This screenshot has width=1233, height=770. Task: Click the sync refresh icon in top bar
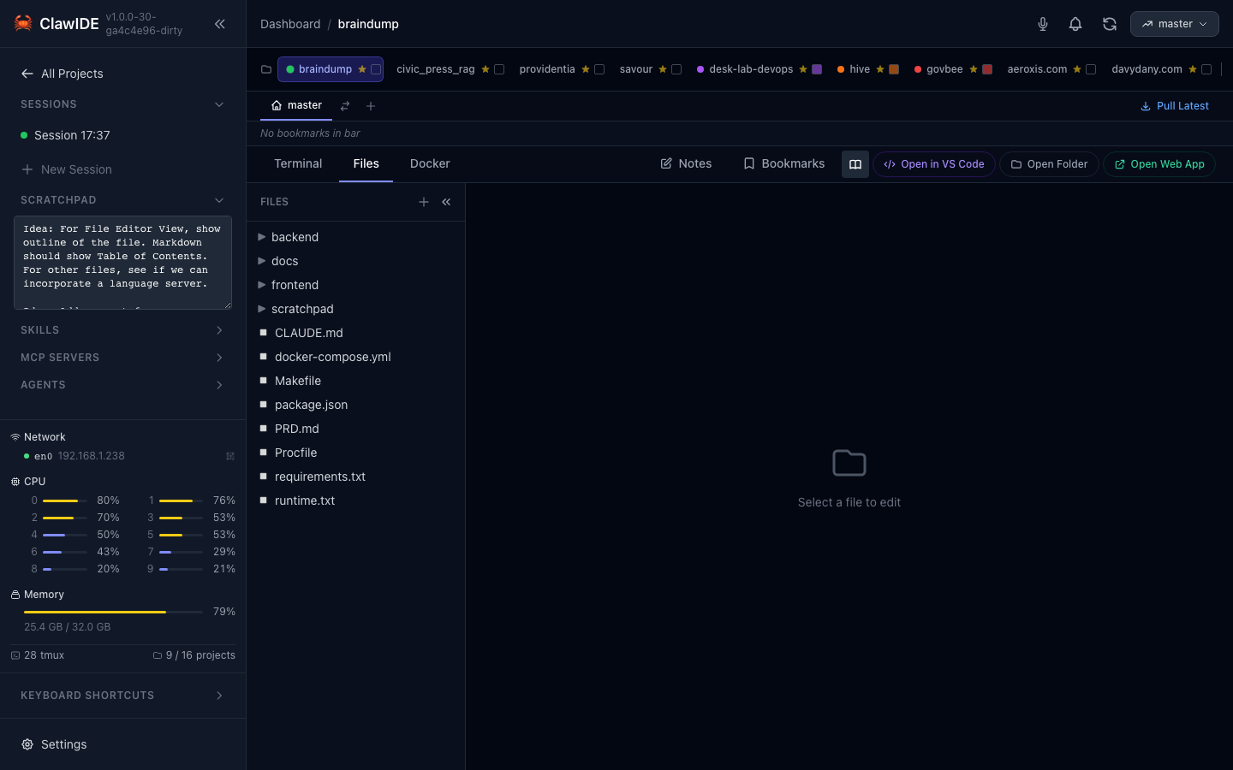point(1110,24)
